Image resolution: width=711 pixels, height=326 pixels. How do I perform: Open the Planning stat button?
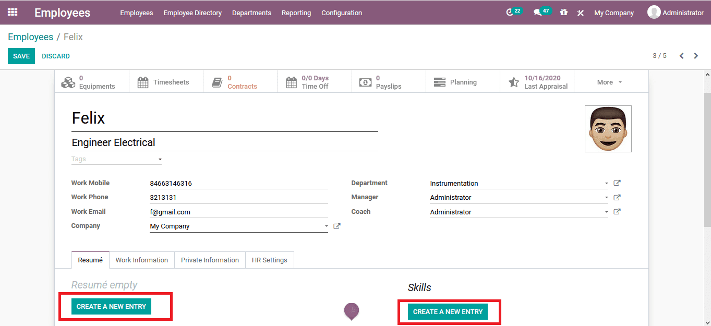[x=463, y=82]
